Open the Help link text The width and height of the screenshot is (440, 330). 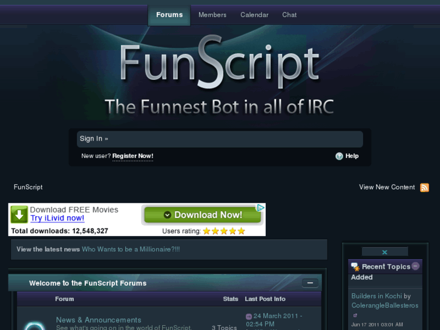point(352,156)
